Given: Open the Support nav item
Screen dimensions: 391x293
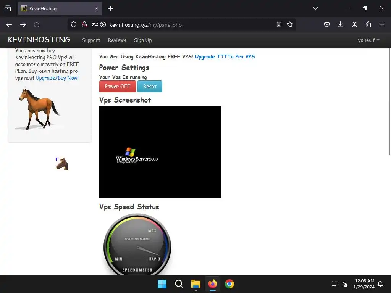Looking at the screenshot, I should point(91,40).
